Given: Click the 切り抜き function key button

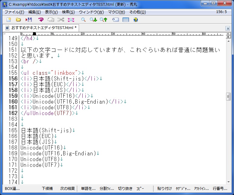Looking at the screenshot, I should pos(125,189).
